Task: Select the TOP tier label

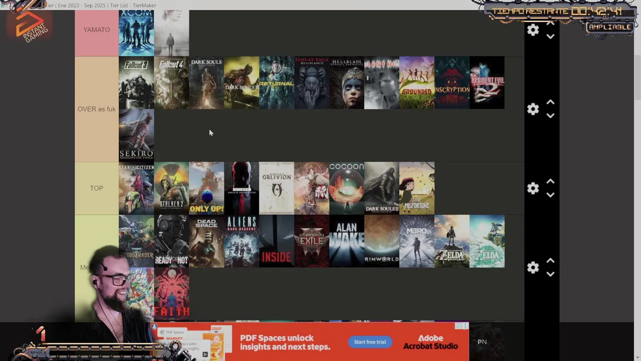Action: pyautogui.click(x=97, y=188)
